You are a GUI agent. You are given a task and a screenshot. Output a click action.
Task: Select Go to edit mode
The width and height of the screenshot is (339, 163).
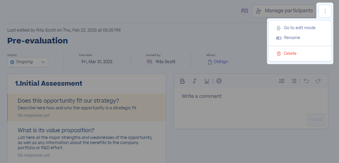pos(299,28)
